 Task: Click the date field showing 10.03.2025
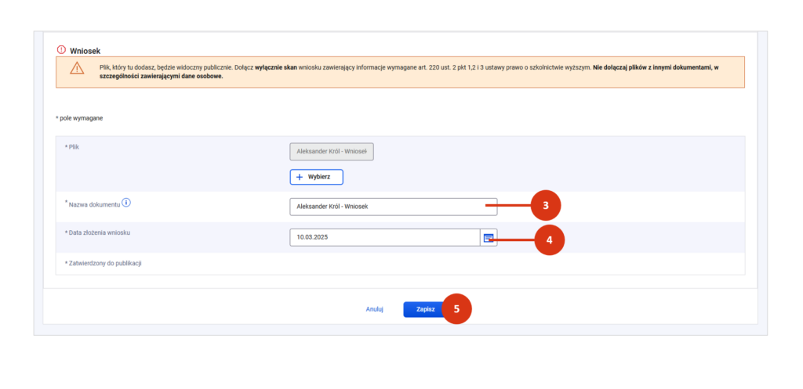coord(384,237)
